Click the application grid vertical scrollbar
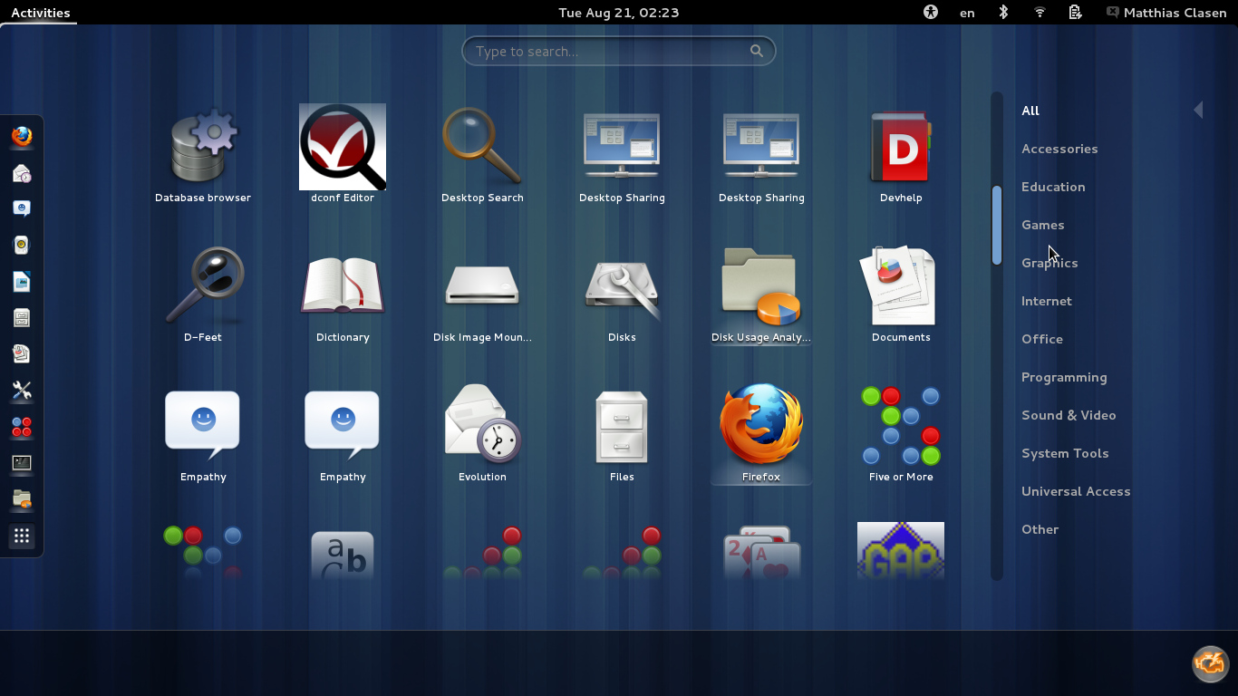 [997, 225]
